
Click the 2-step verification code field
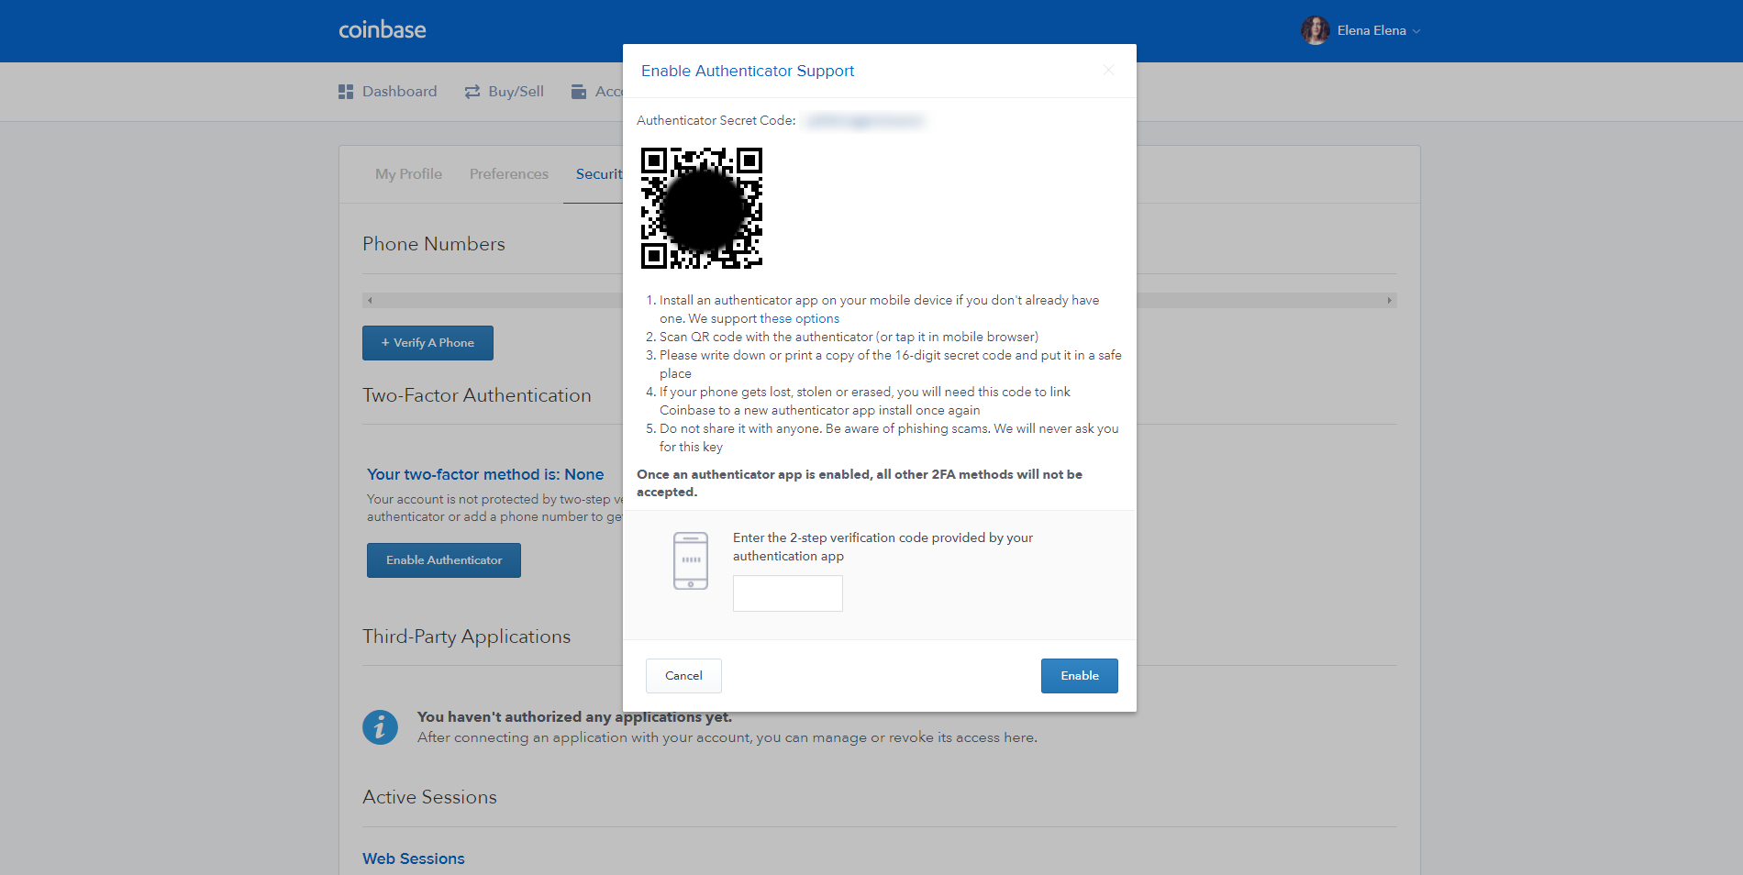(788, 593)
